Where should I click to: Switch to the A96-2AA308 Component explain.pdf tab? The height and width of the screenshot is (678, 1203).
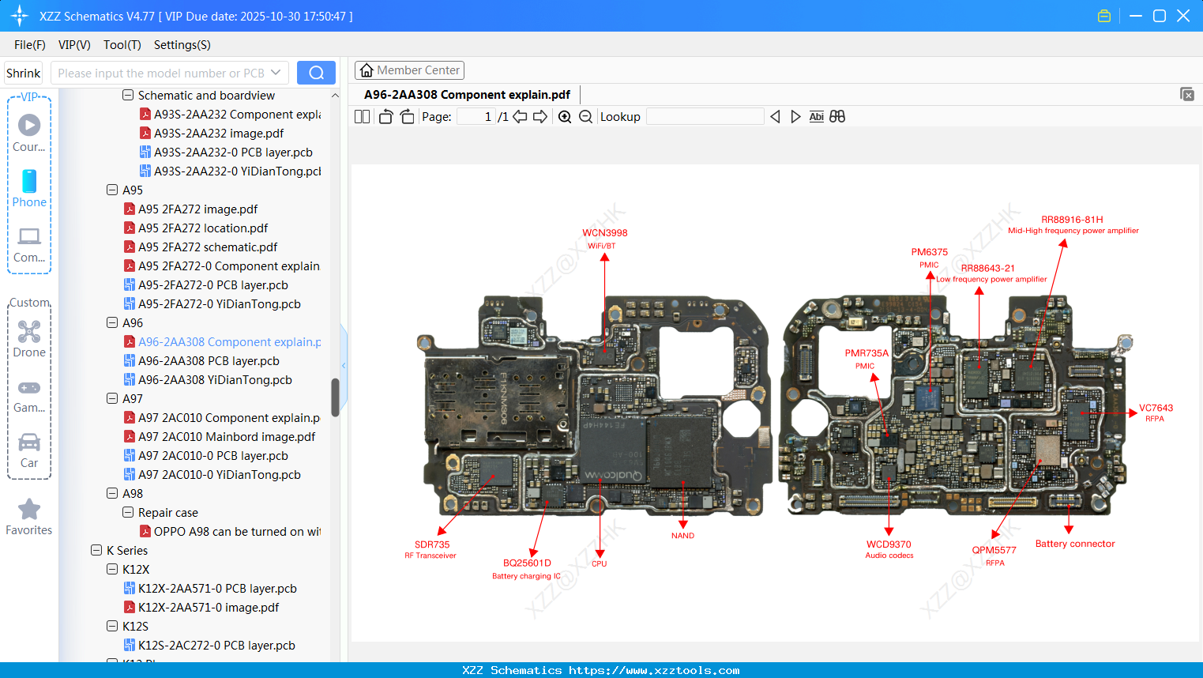(x=466, y=94)
